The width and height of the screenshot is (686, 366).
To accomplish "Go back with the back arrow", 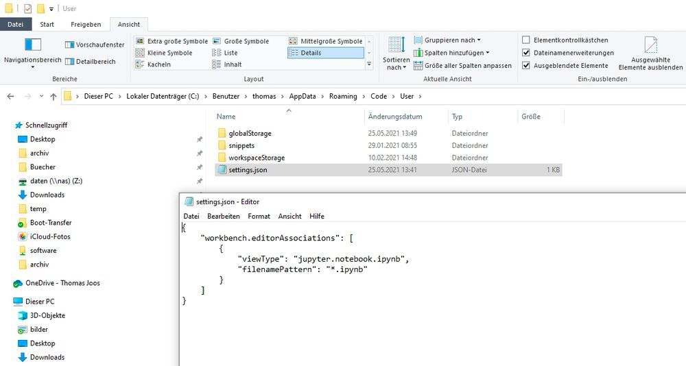I will click(10, 96).
